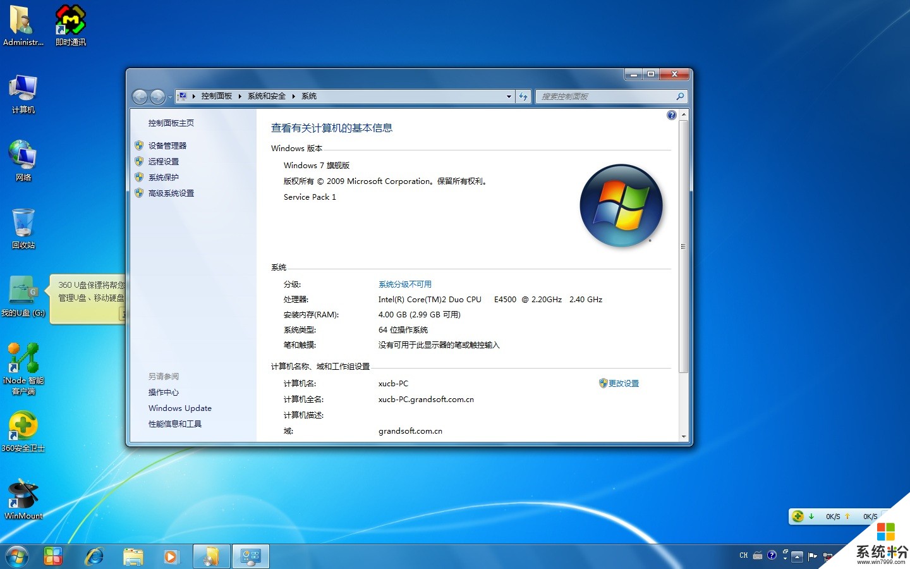Select the 64 位操作系统 value
Image resolution: width=910 pixels, height=569 pixels.
tap(403, 329)
